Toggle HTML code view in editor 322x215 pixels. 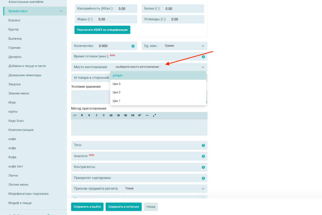tap(75, 116)
